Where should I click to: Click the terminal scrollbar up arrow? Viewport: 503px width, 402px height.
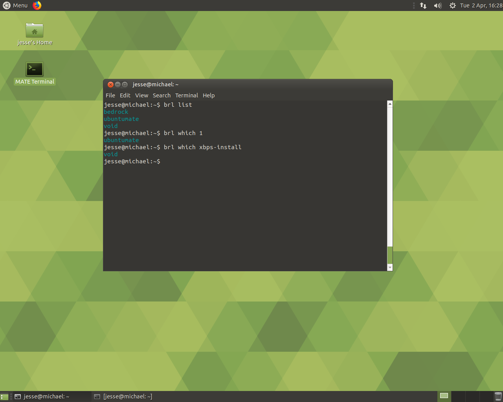point(390,104)
